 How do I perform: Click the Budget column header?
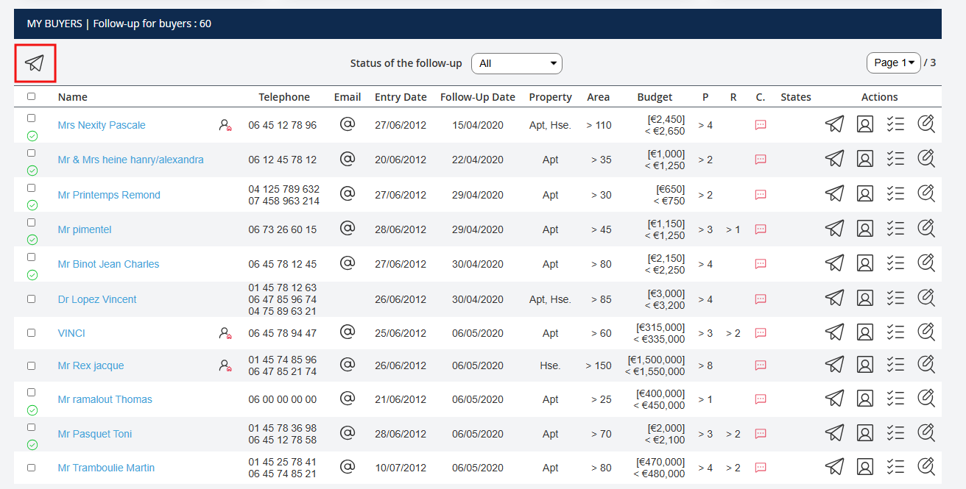tap(655, 97)
